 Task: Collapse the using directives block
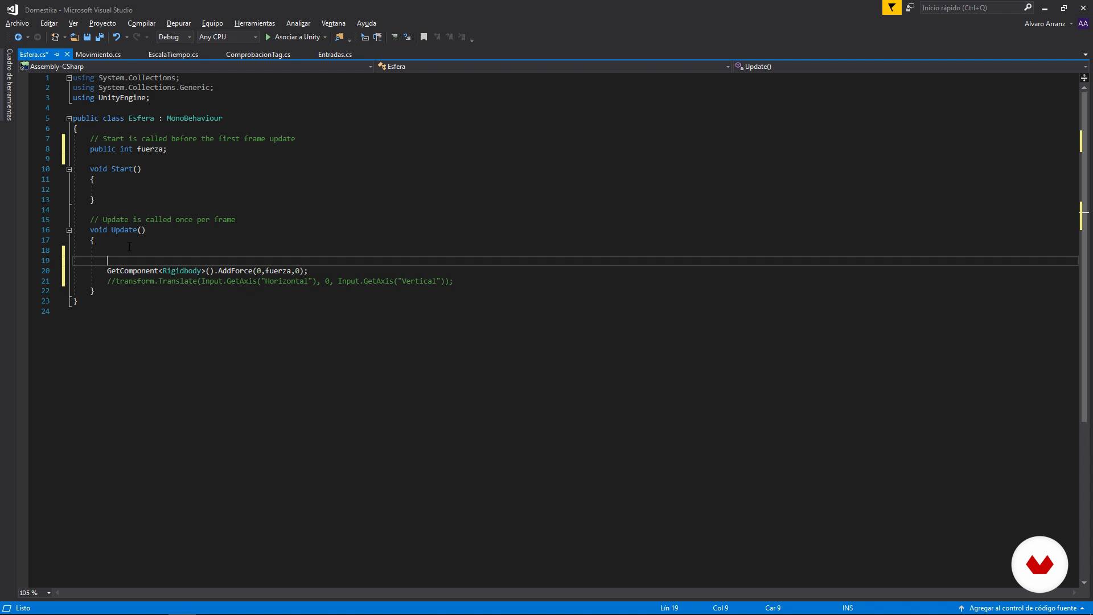69,78
